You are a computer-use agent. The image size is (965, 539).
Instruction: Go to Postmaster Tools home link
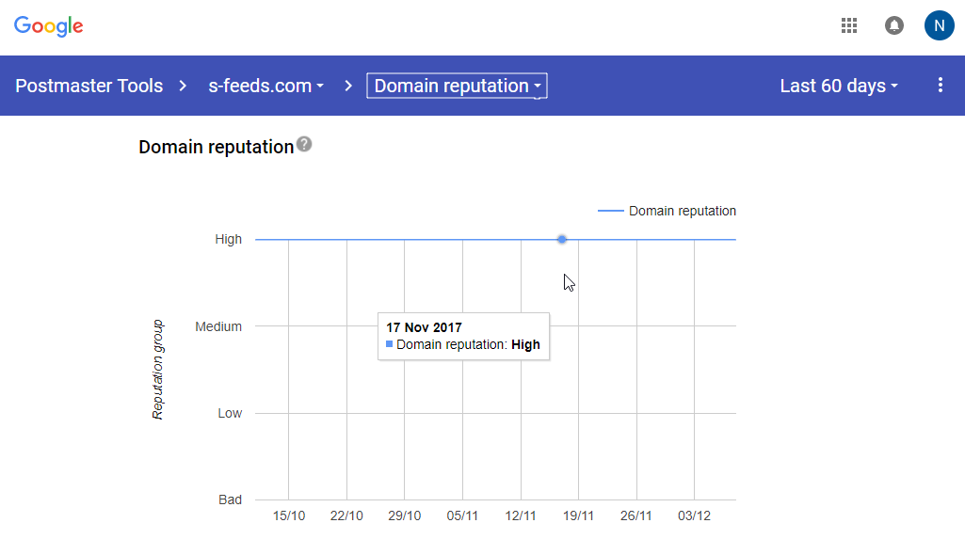(89, 86)
